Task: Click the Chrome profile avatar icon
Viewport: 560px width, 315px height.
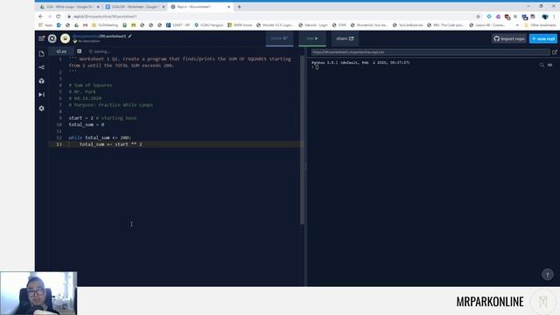Action: click(545, 17)
